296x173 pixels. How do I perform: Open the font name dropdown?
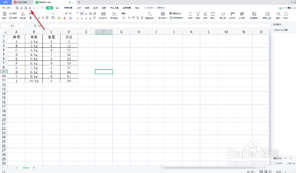(51, 14)
